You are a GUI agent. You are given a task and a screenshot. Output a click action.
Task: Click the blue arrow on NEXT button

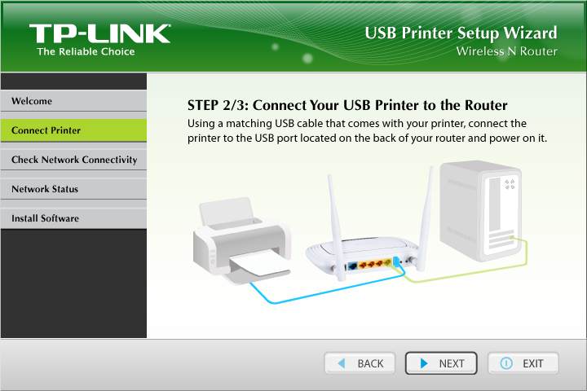point(424,363)
